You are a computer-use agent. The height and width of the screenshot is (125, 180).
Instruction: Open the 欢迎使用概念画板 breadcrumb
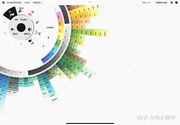14,2
